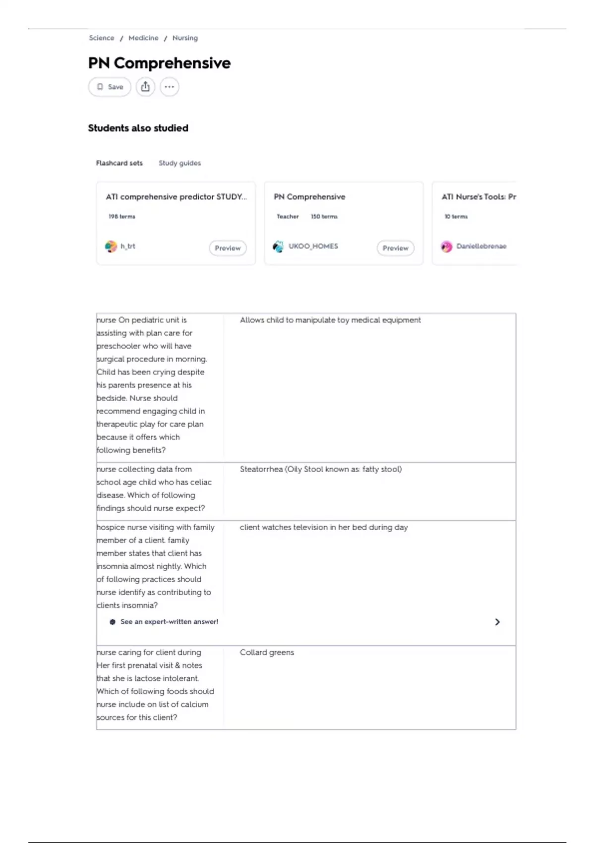Open the See an expert-written answer link

point(169,622)
